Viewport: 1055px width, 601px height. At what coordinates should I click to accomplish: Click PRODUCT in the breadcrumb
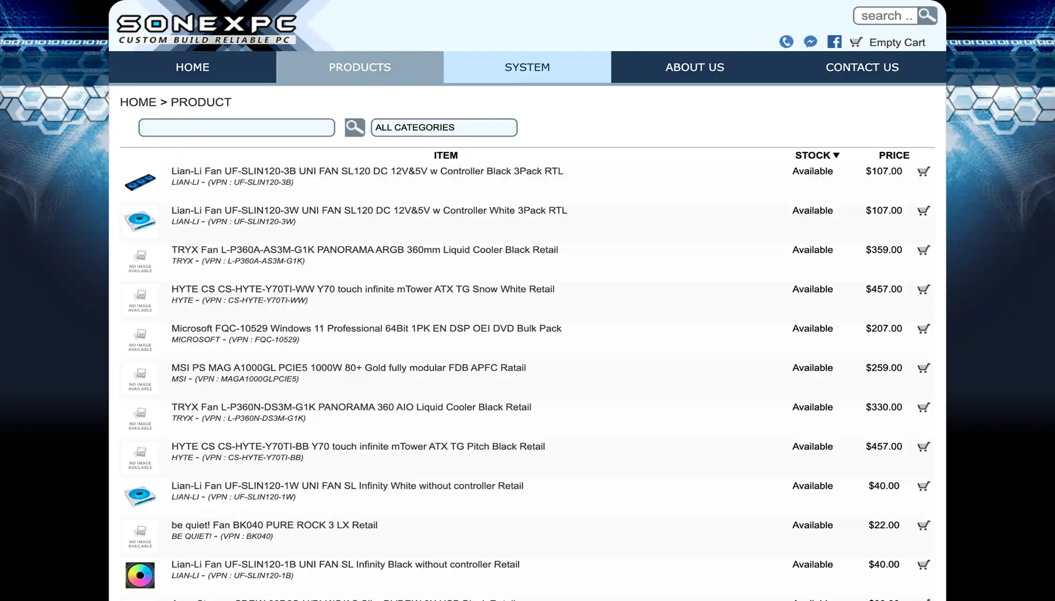[x=201, y=102]
